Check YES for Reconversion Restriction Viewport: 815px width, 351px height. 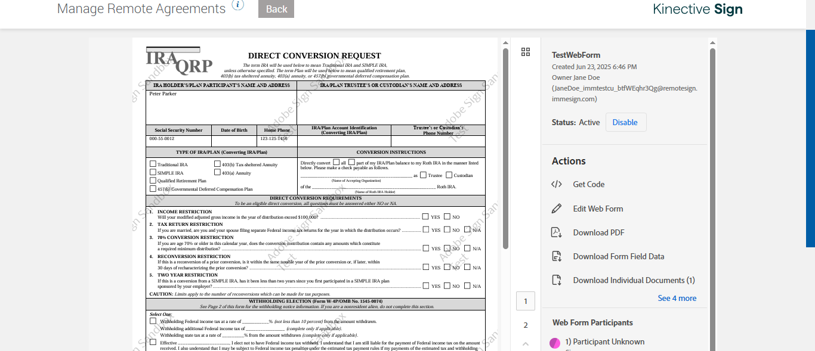[x=425, y=267]
